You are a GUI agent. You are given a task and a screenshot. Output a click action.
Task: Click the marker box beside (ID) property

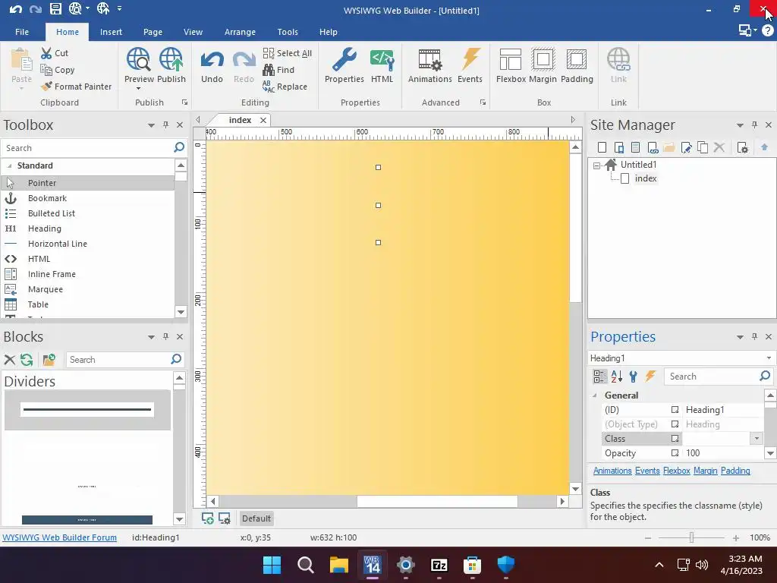pyautogui.click(x=675, y=409)
